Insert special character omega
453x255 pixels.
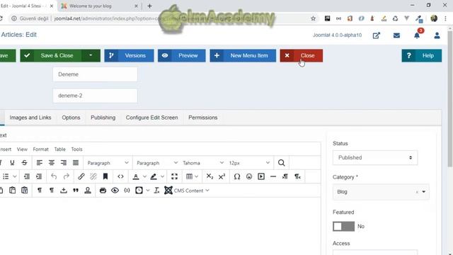tap(237, 176)
